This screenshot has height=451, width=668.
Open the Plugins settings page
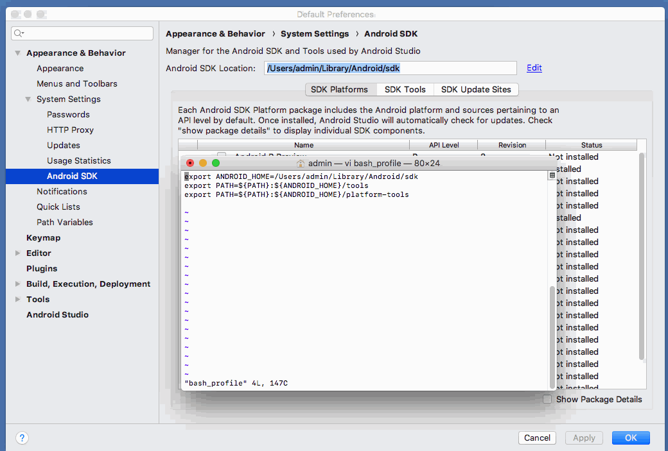tap(42, 268)
